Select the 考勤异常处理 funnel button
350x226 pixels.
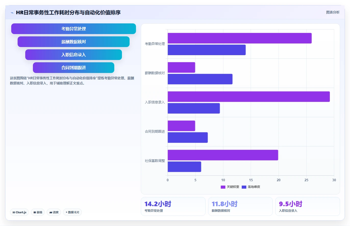click(73, 29)
